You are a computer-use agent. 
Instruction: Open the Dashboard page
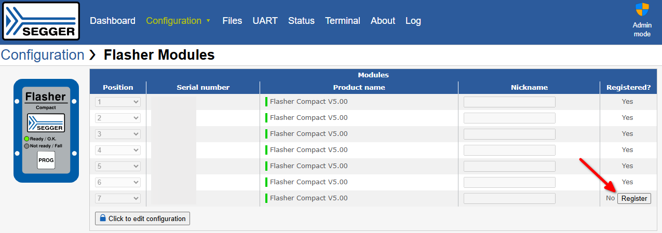(x=113, y=21)
